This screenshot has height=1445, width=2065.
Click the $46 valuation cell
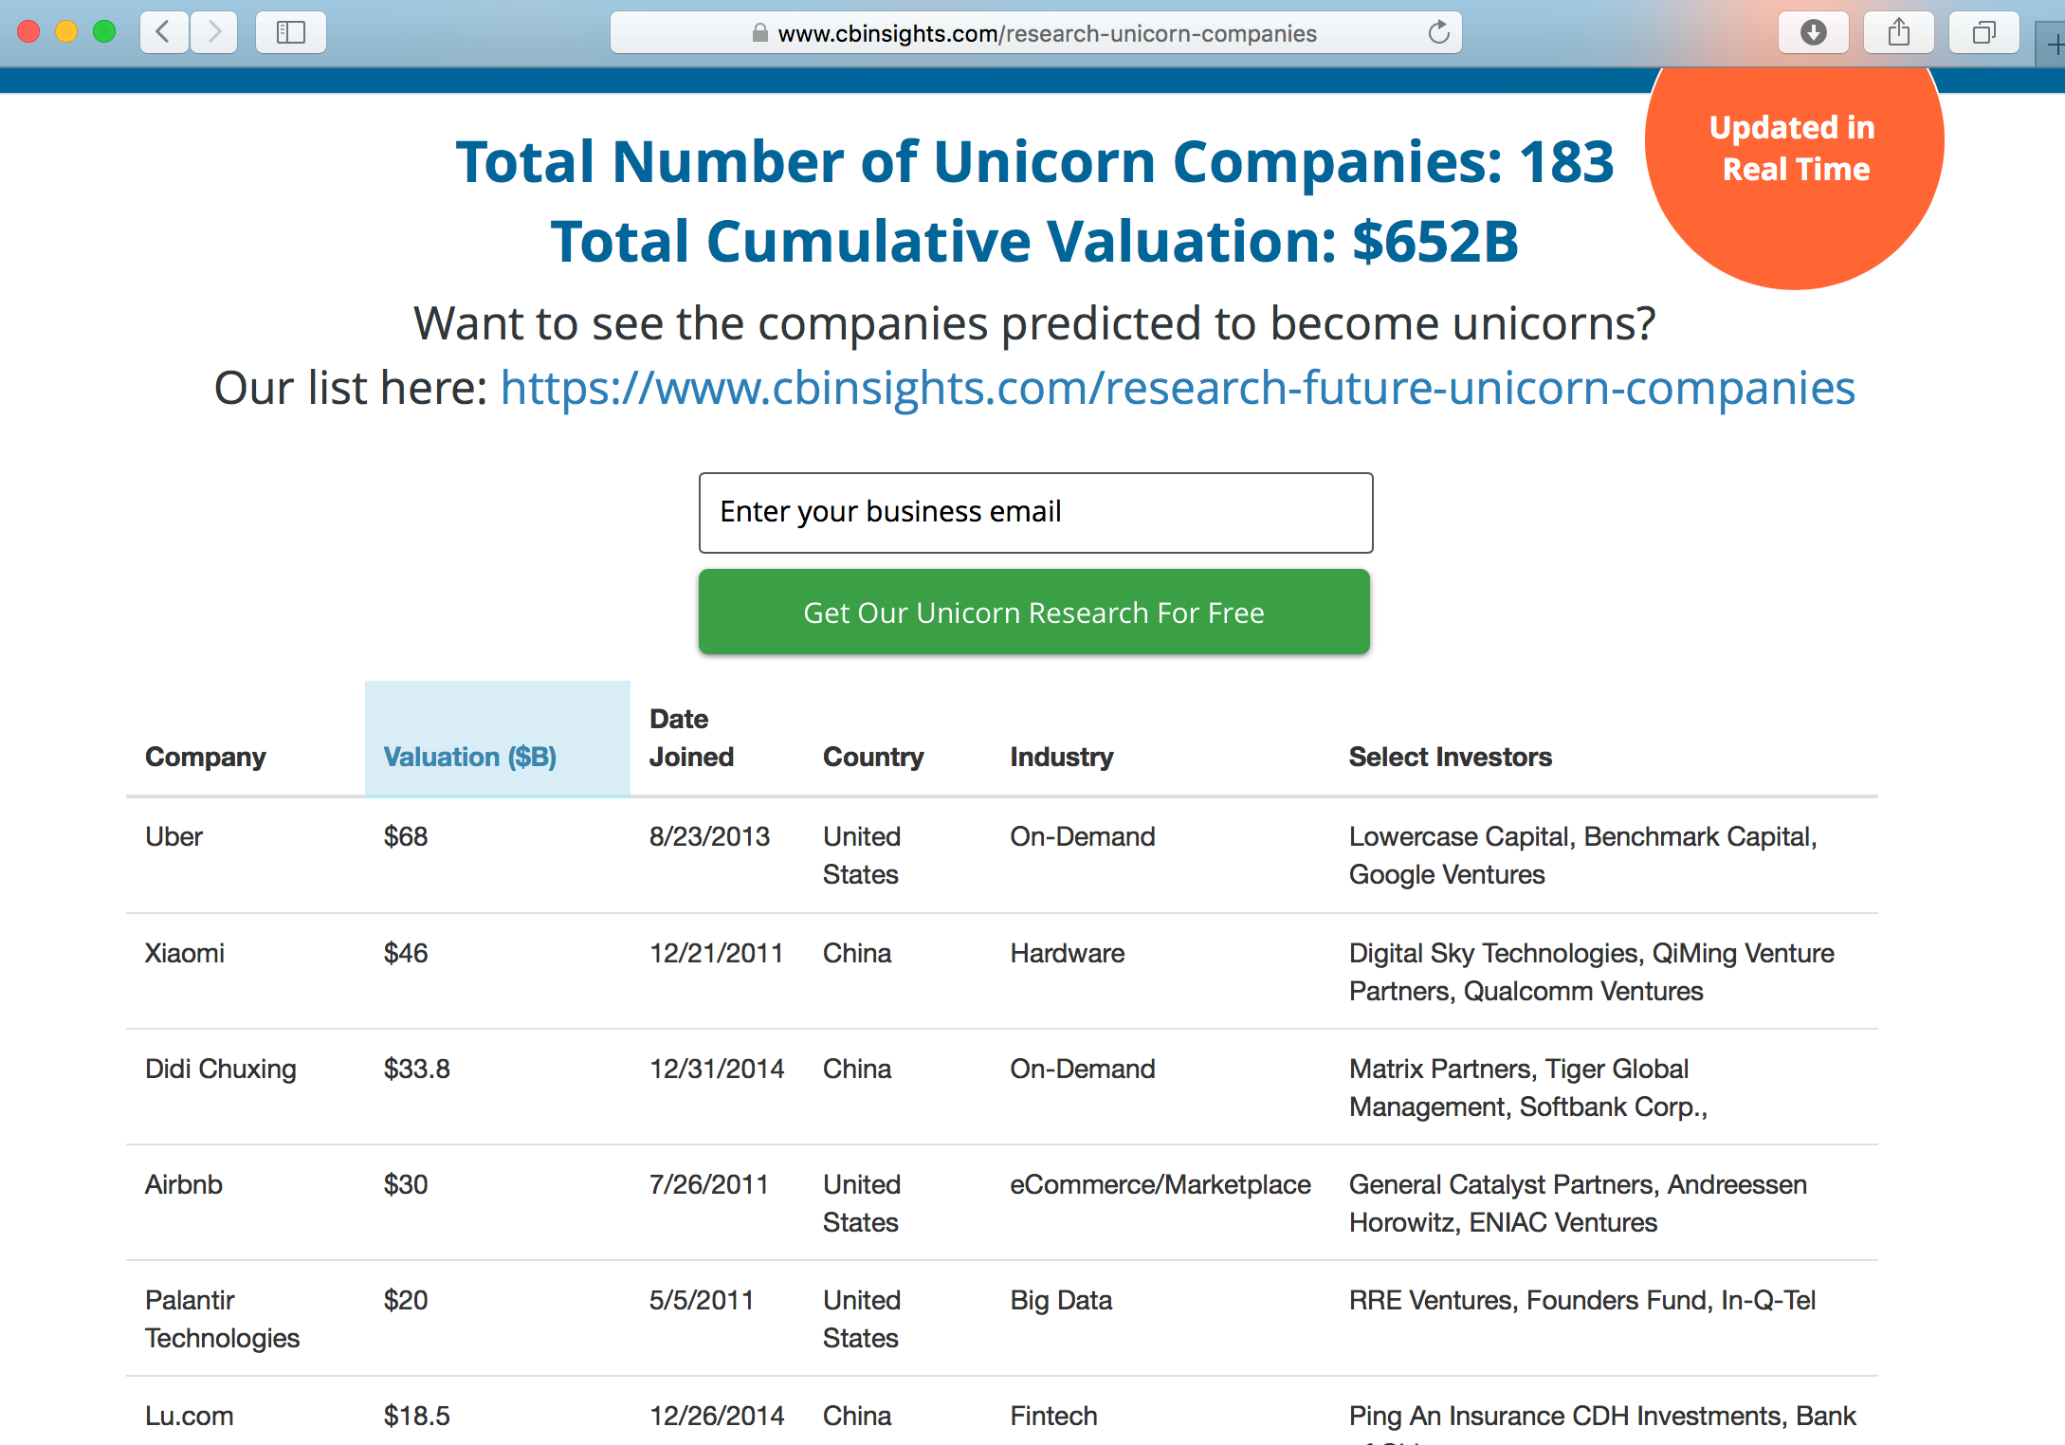[x=406, y=953]
